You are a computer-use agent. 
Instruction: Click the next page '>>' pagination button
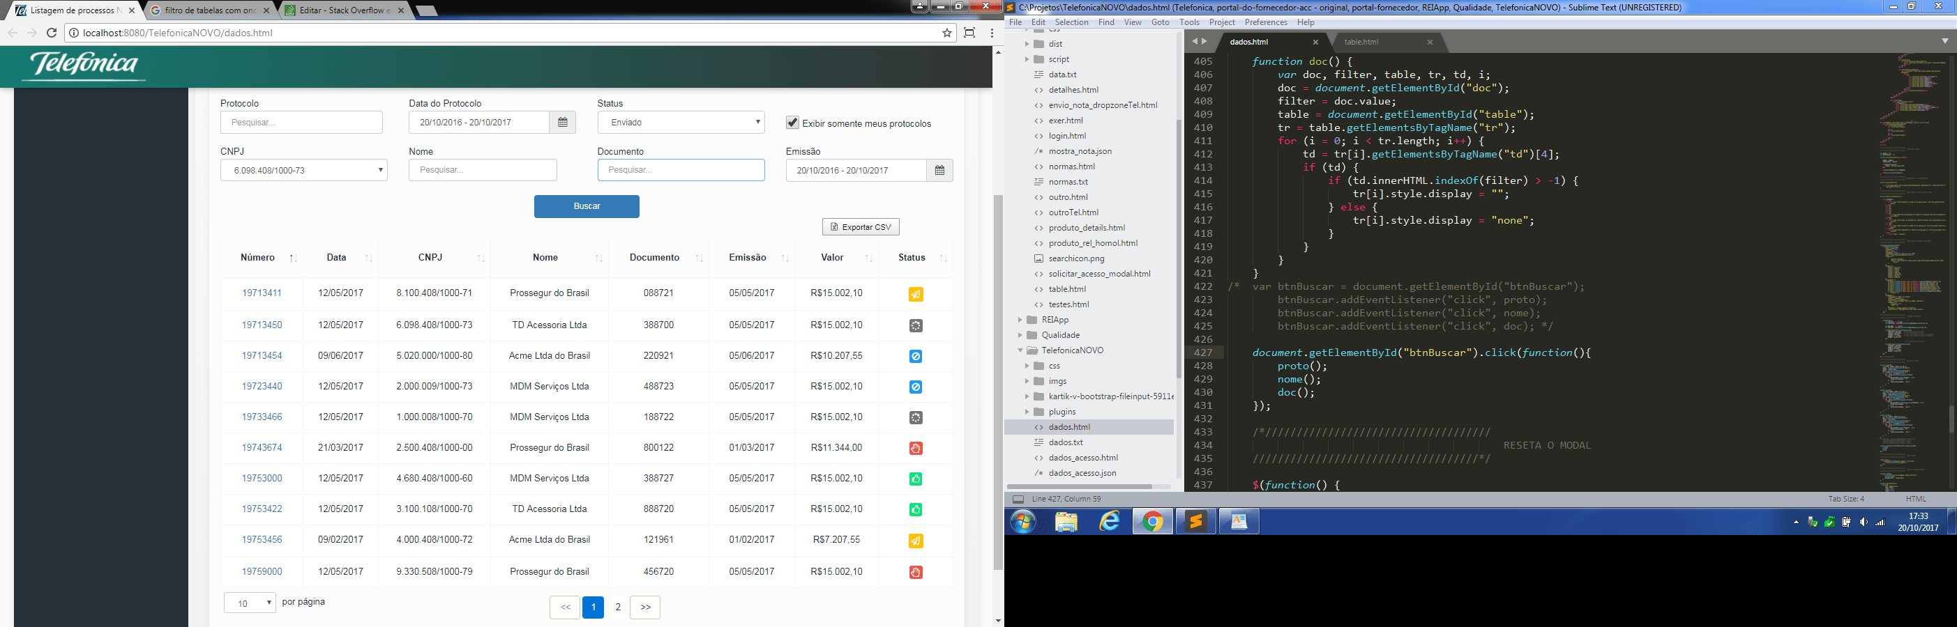coord(645,607)
